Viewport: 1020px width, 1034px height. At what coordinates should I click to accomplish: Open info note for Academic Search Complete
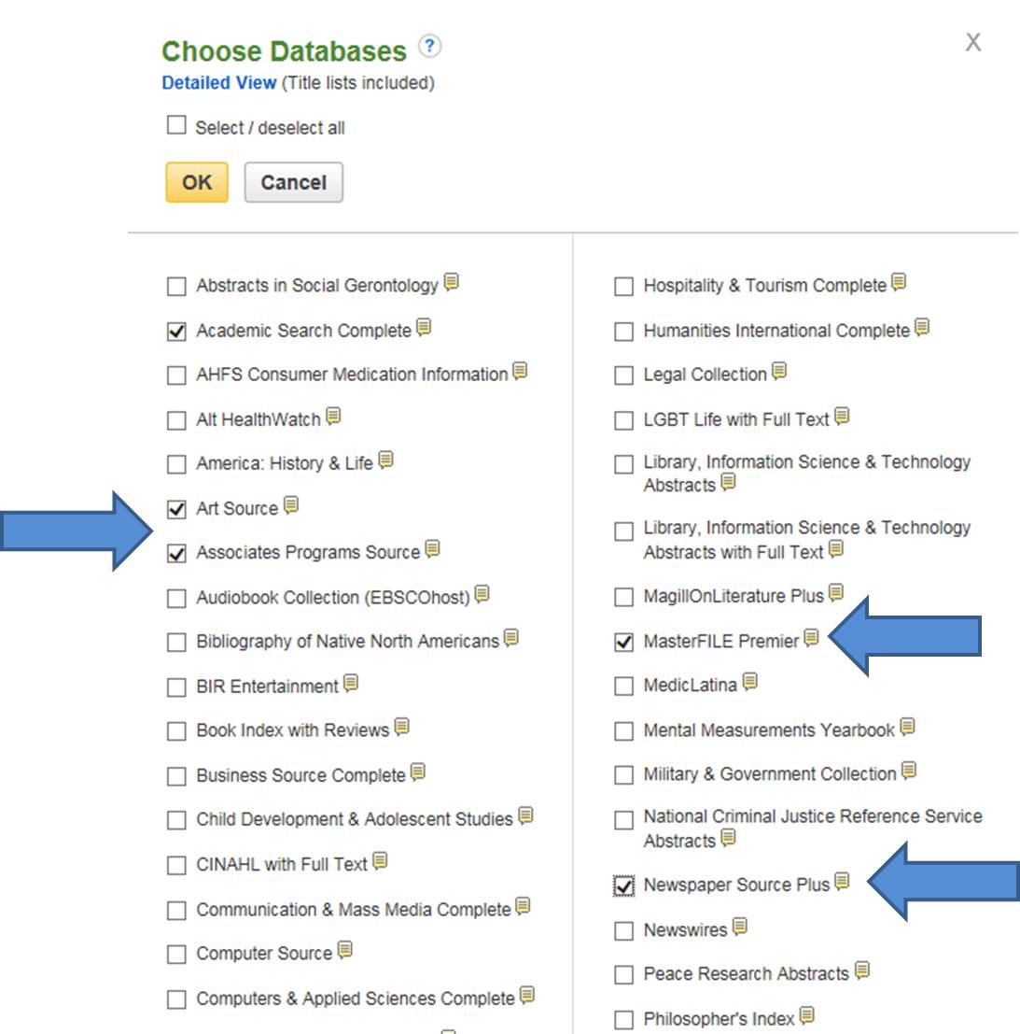pyautogui.click(x=424, y=327)
